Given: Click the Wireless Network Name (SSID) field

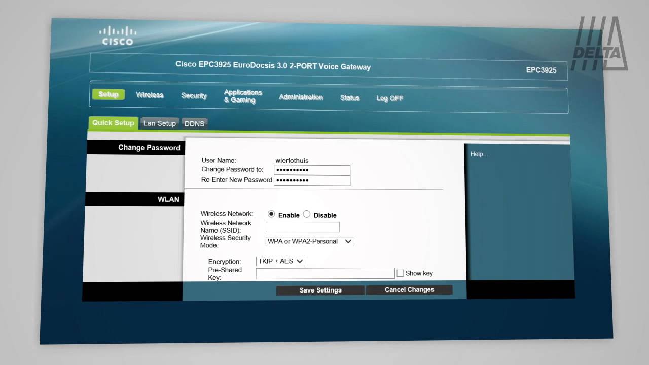Looking at the screenshot, I should click(303, 227).
